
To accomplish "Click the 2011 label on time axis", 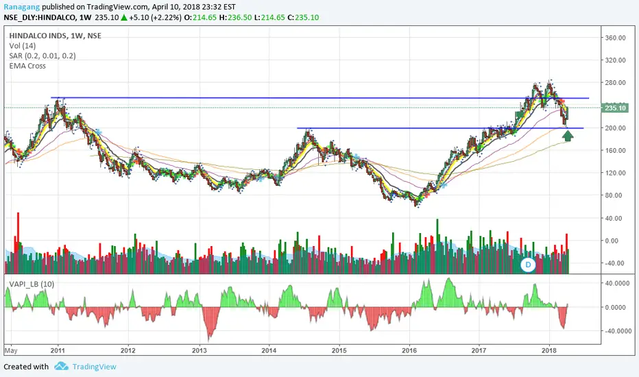I will pos(58,350).
